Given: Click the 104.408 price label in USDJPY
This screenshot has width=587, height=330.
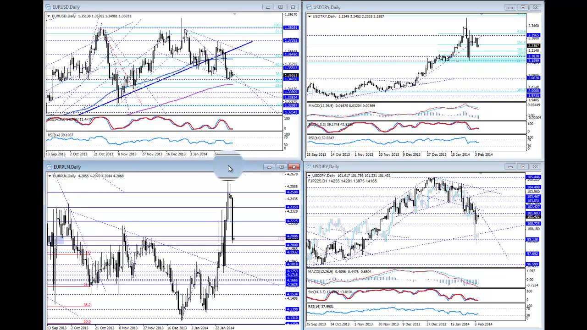Looking at the screenshot, I should click(534, 187).
